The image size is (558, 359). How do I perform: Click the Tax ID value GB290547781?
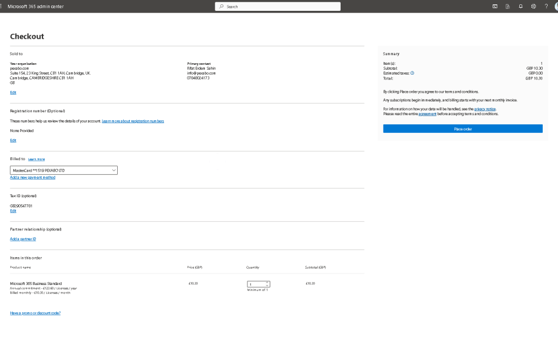pos(21,206)
